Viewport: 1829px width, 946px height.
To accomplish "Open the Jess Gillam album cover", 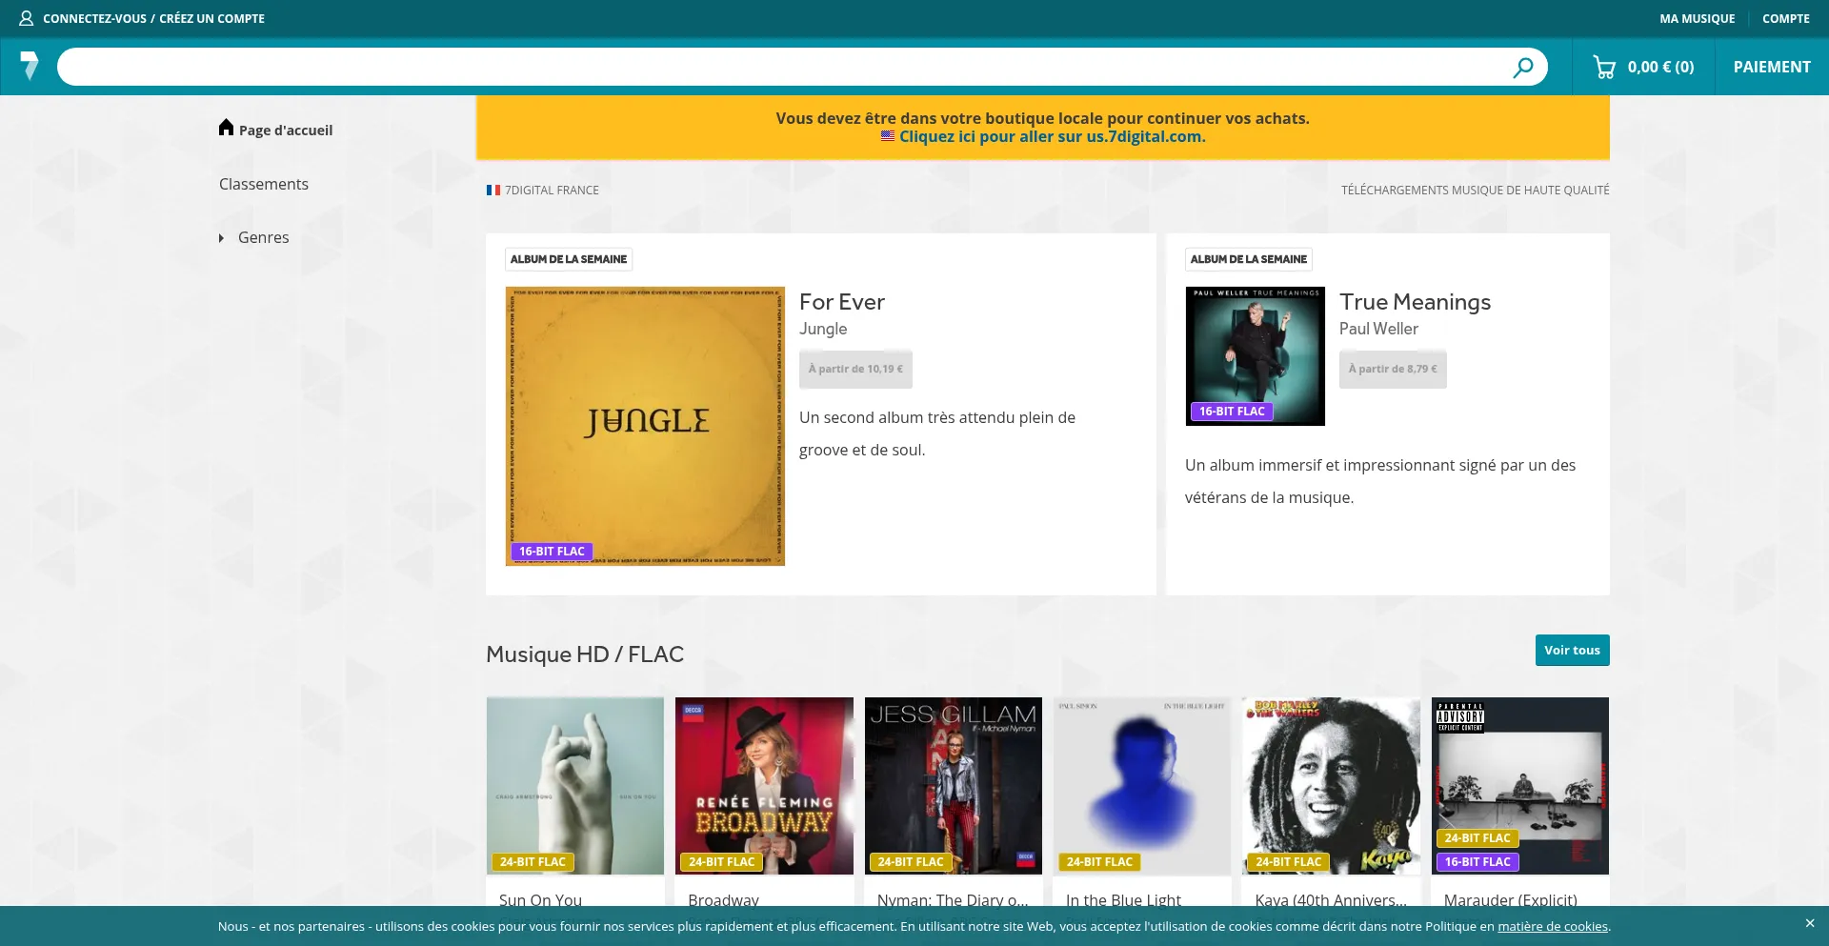I will tap(954, 786).
